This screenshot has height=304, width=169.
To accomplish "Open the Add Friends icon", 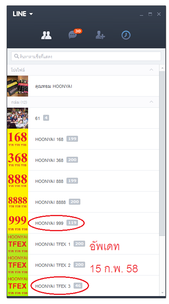I will [100, 35].
